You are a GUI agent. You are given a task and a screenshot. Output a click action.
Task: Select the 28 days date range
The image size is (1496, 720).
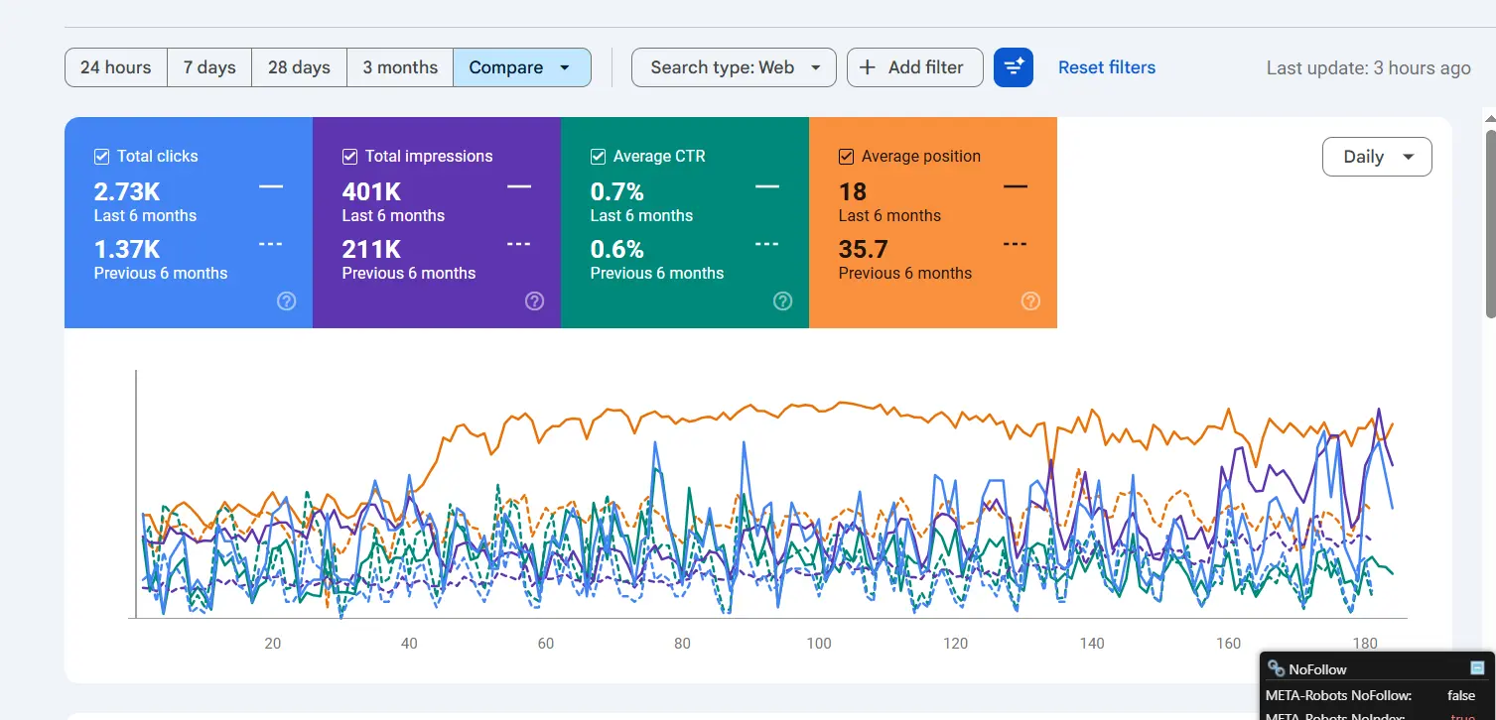click(x=299, y=67)
